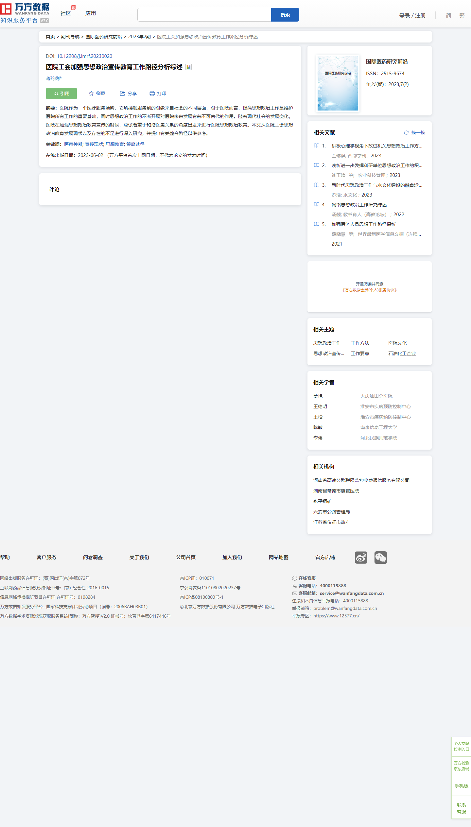
Task: Open the 应用 menu item
Action: [91, 13]
